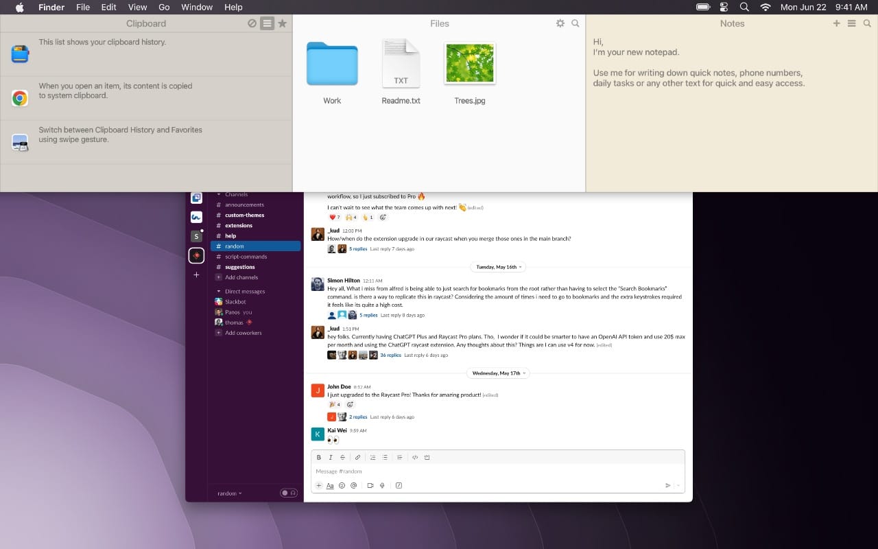878x549 pixels.
Task: Open the 5 replies thread on Simon Hilton's message
Action: coord(368,315)
